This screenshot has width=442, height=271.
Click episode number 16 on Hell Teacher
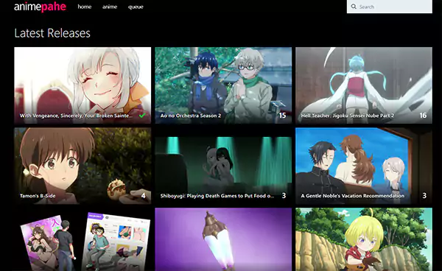(423, 115)
